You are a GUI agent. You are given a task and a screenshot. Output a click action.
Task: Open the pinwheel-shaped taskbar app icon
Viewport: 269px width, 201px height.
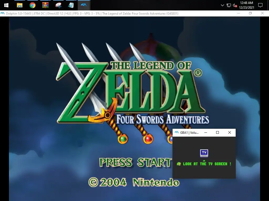(x=58, y=5)
